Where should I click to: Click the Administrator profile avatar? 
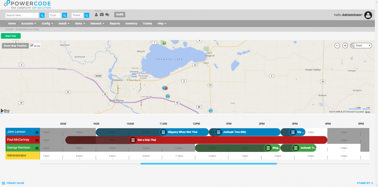368,15
